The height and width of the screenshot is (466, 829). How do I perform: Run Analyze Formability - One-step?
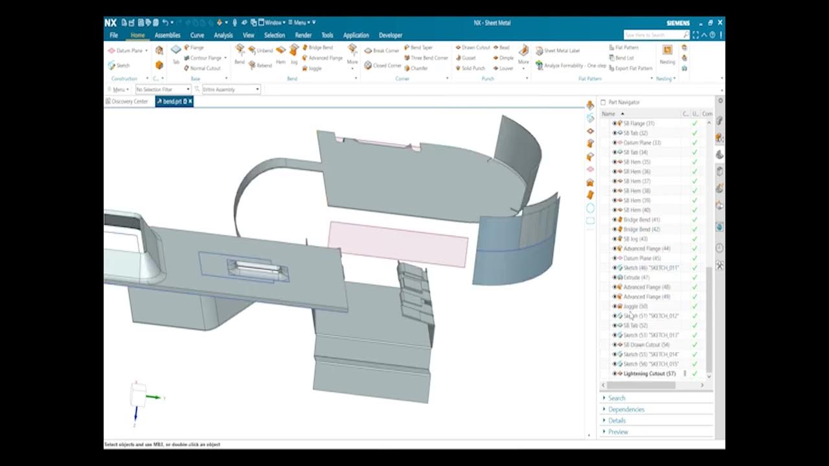click(571, 65)
